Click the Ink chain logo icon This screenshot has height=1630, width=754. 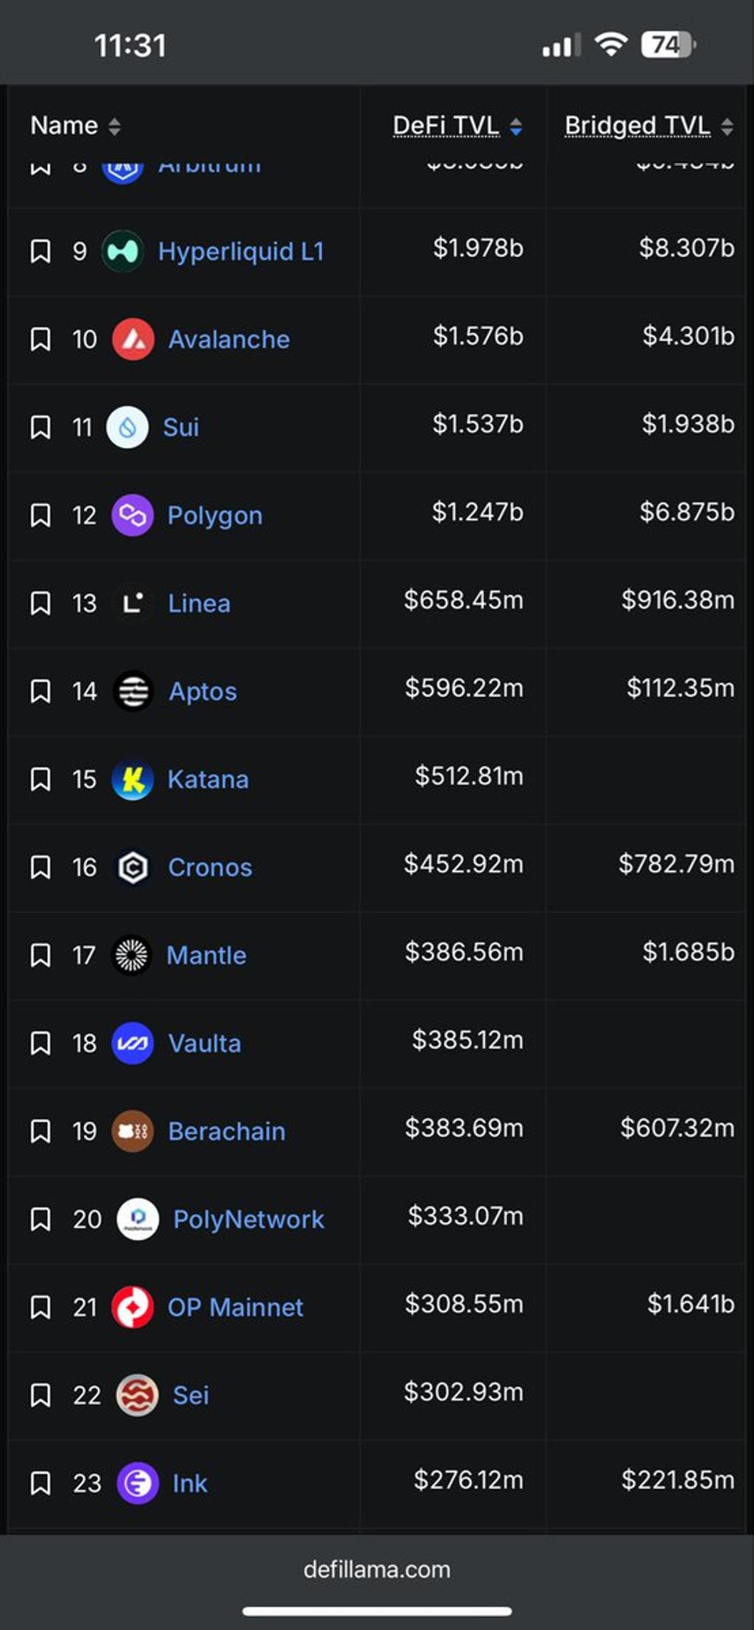[x=137, y=1482]
